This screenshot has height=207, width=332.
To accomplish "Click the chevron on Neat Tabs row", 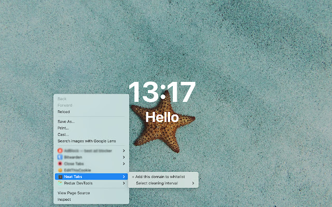I will (123, 177).
